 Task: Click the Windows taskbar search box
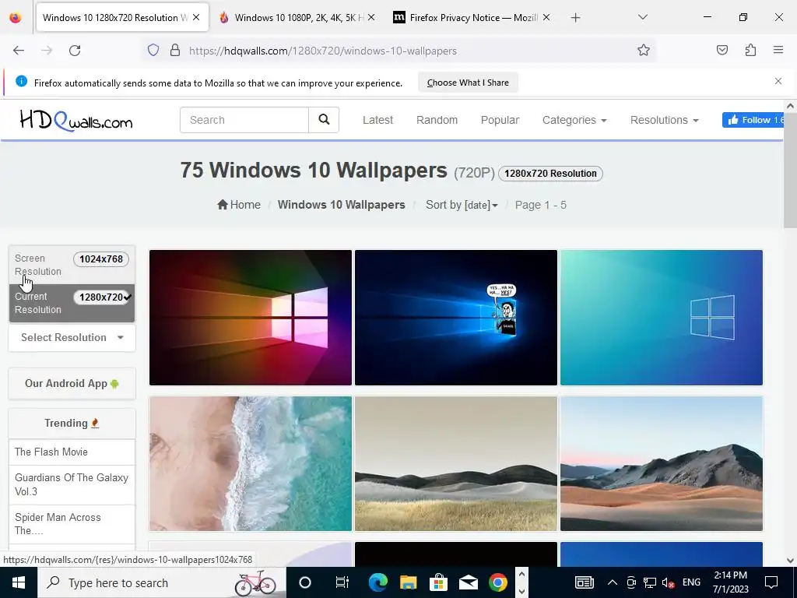click(162, 582)
